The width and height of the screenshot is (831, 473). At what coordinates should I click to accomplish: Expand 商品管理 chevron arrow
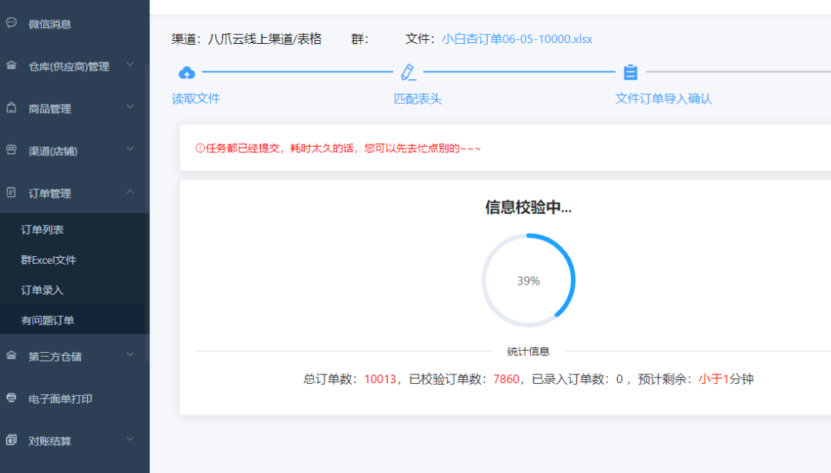(x=130, y=107)
